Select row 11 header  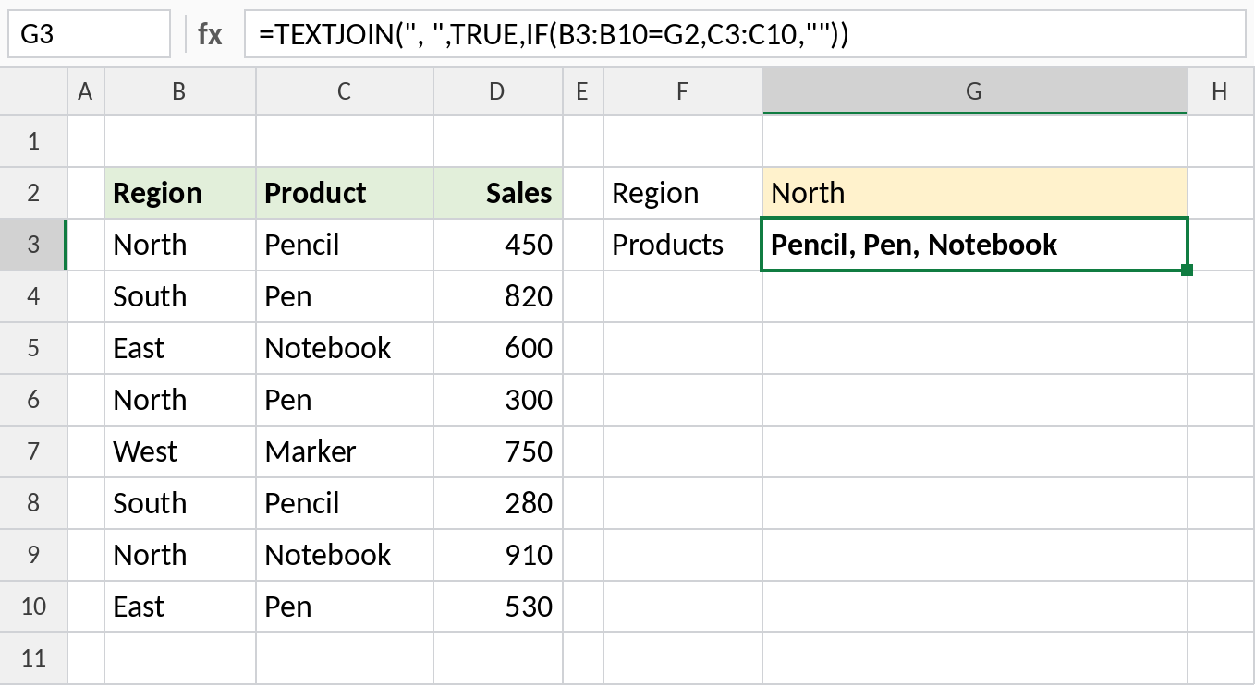coord(34,658)
